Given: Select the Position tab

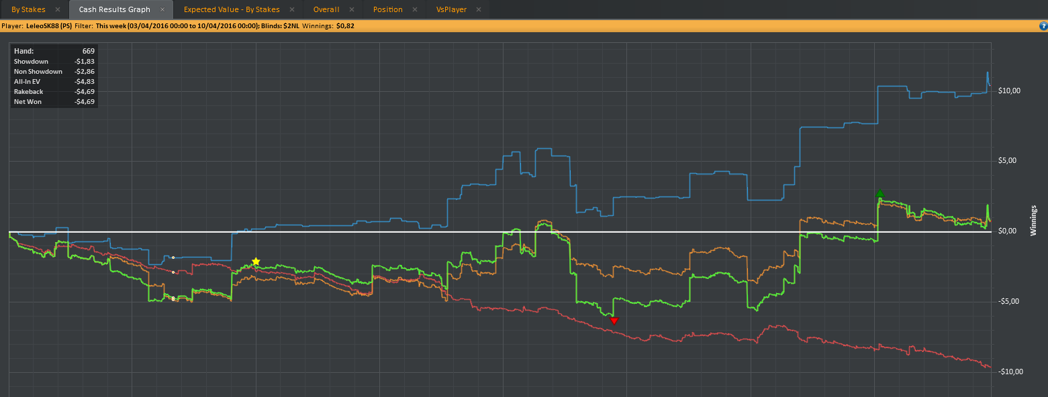Looking at the screenshot, I should click(x=388, y=9).
